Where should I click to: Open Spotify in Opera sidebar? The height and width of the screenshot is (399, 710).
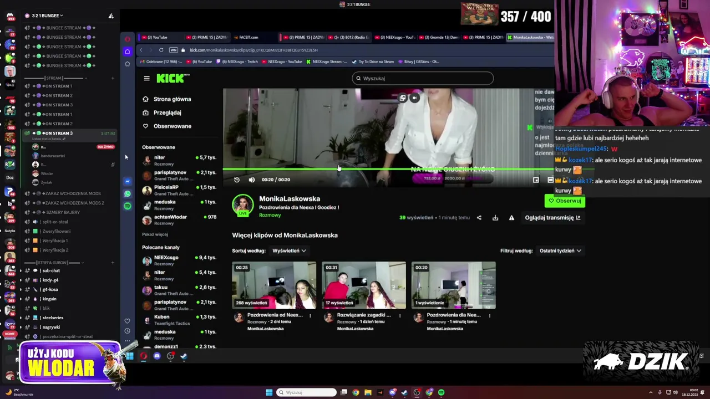coord(128,206)
